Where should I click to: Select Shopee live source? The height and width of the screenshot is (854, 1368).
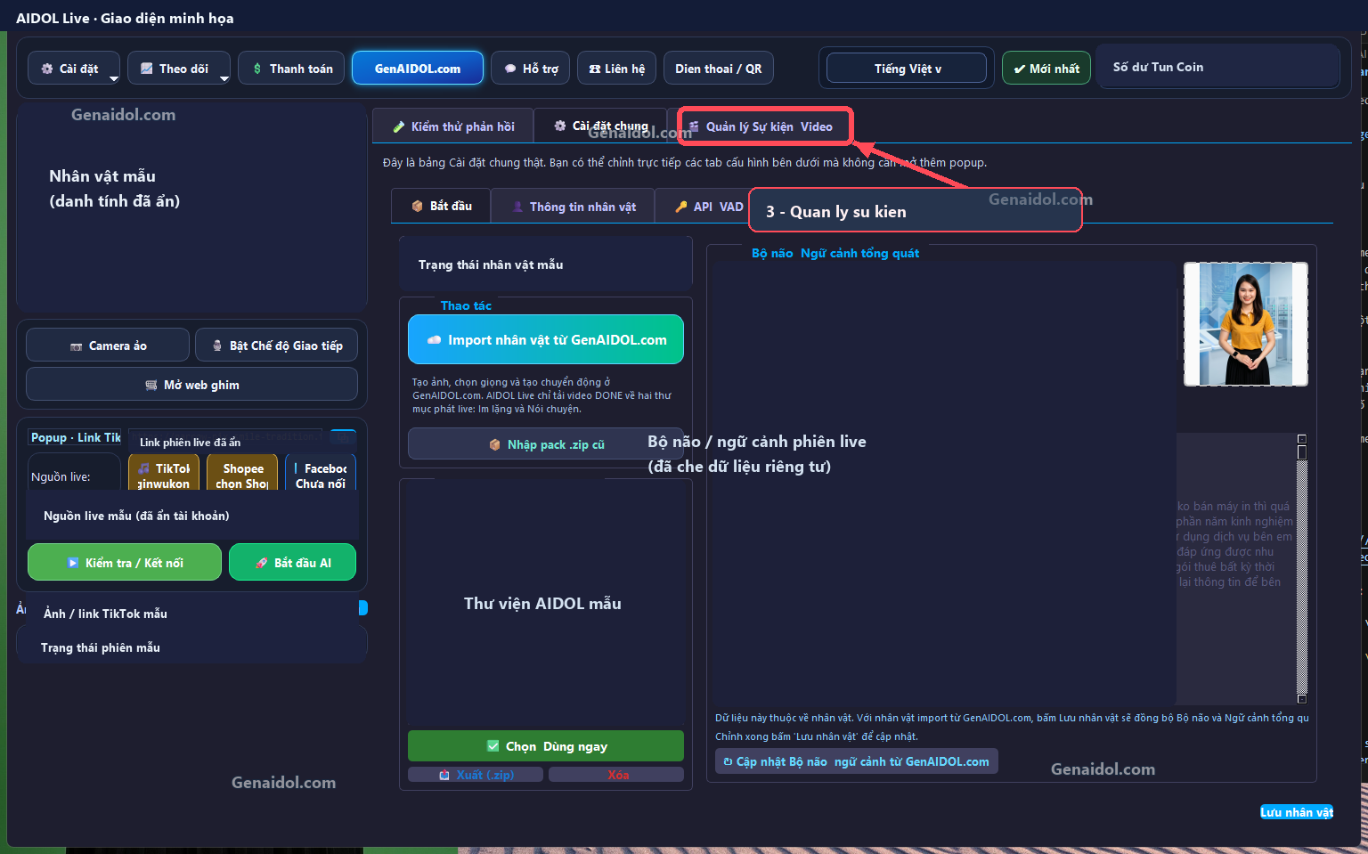(242, 473)
